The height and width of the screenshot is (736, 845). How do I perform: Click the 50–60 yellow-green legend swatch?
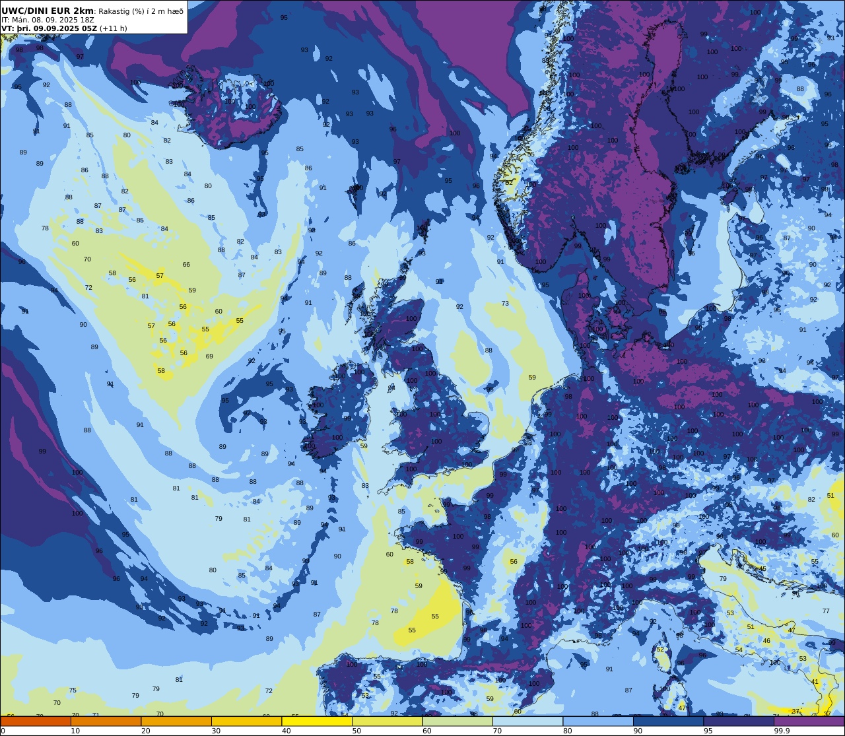point(387,721)
